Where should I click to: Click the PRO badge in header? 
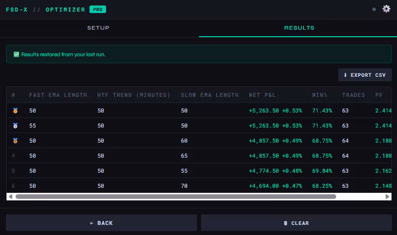(97, 10)
